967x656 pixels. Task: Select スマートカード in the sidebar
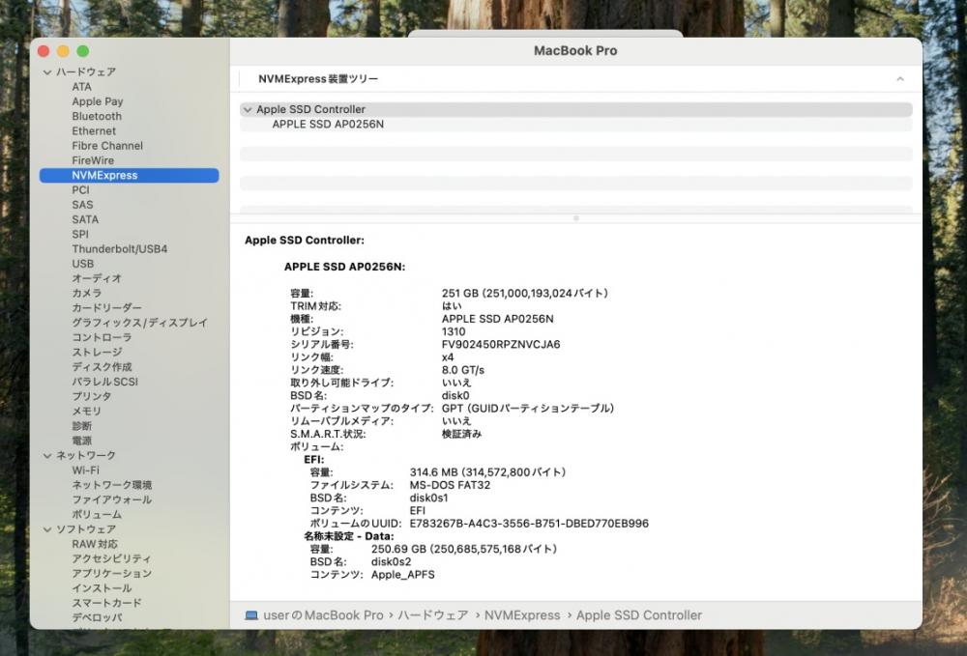pos(106,604)
